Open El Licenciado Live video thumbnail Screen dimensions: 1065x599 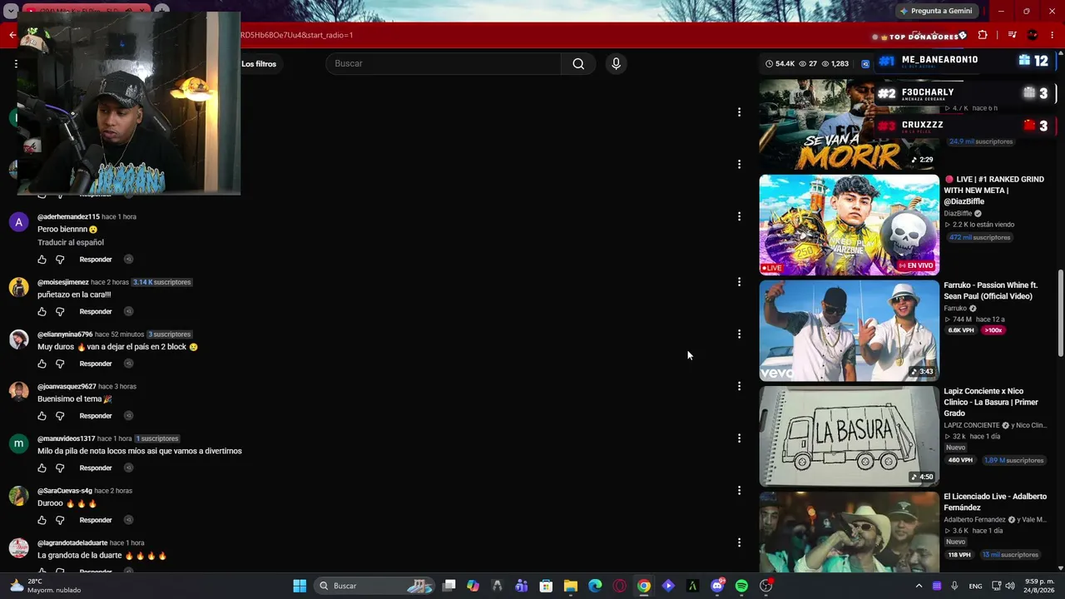[x=849, y=532]
